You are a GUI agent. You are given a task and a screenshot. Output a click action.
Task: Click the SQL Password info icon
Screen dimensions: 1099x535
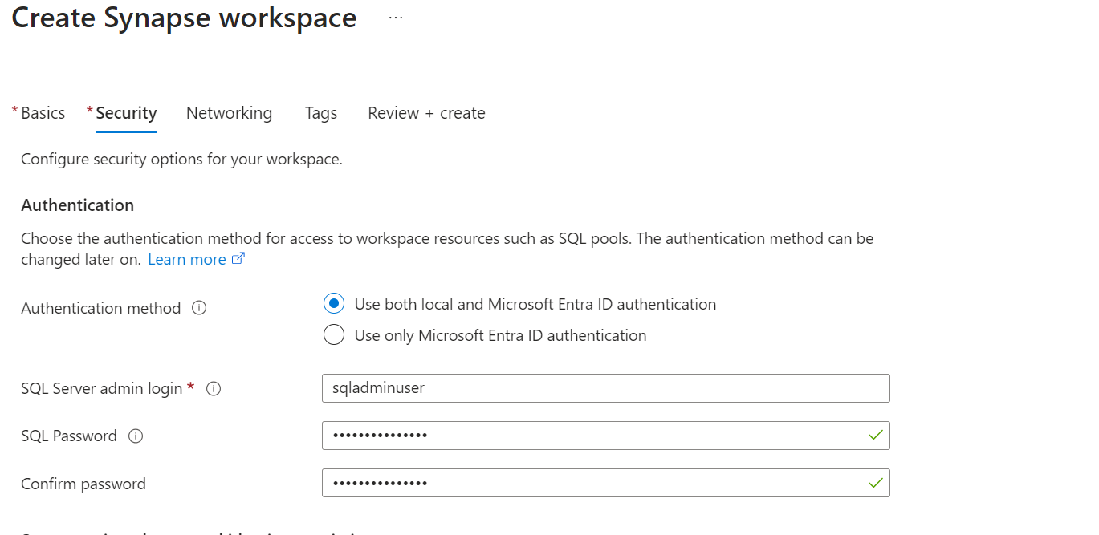[x=136, y=436]
